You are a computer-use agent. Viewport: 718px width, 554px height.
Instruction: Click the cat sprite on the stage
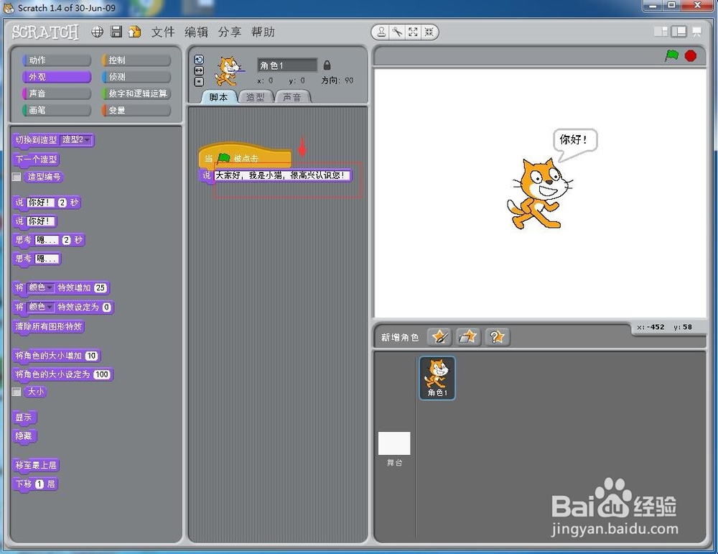coord(539,193)
